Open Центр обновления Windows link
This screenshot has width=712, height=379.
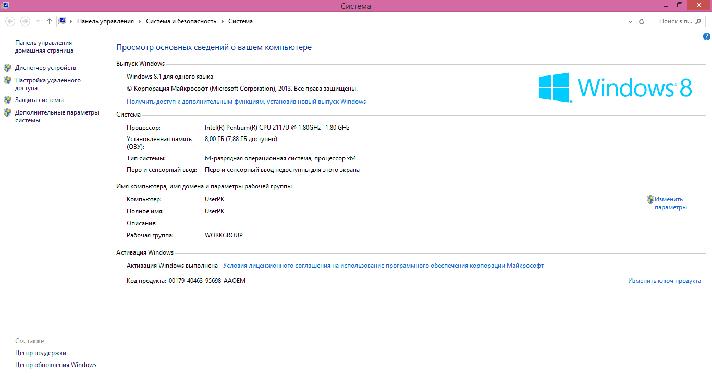tap(56, 365)
